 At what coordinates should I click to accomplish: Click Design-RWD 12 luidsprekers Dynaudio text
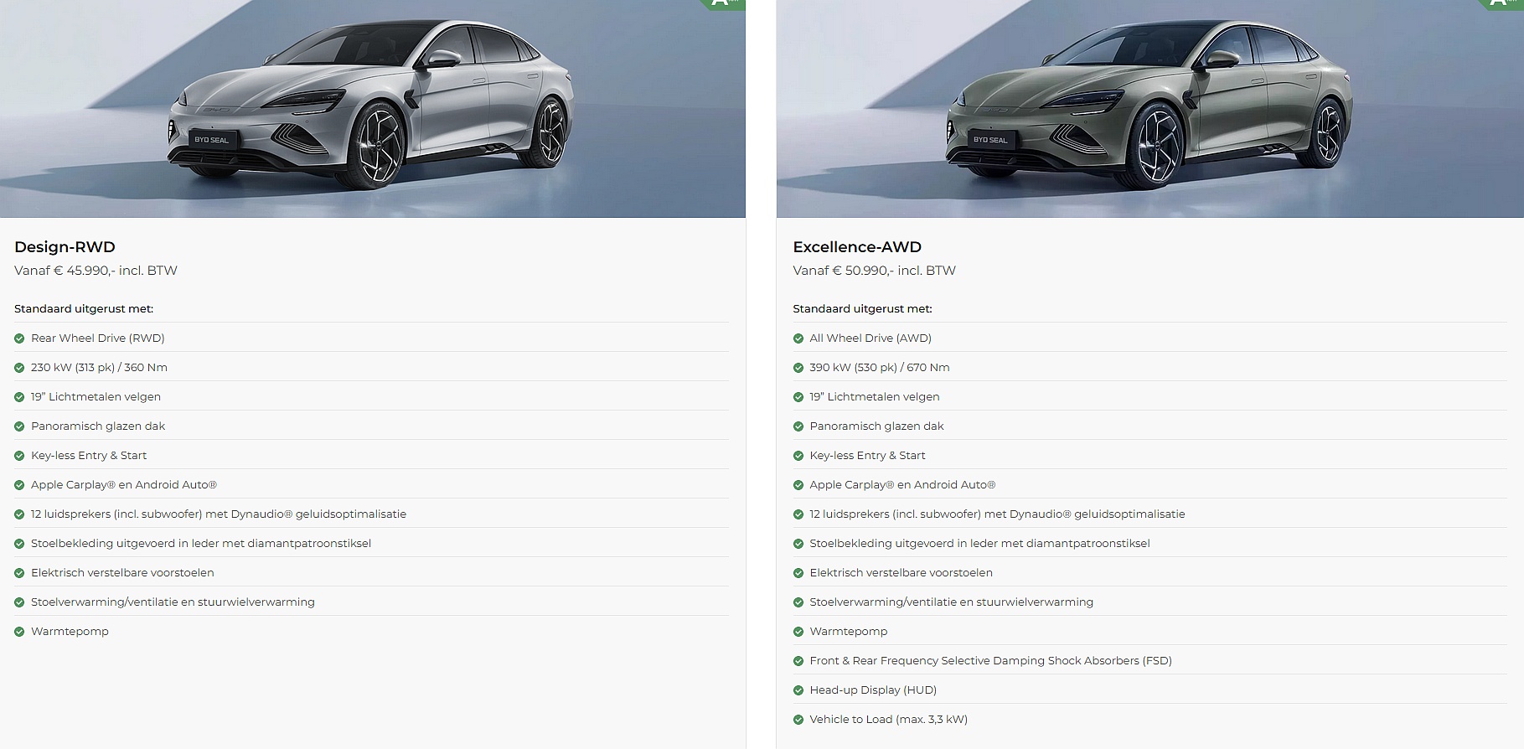[219, 514]
